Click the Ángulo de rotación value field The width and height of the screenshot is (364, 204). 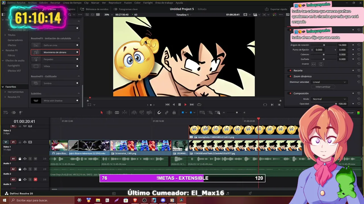[342, 45]
